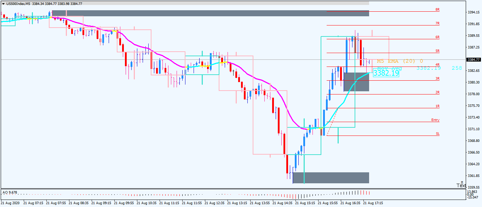Image resolution: width=482 pixels, height=207 pixels.
Task: Click the 3375.70 price scale value
Action: (474, 106)
